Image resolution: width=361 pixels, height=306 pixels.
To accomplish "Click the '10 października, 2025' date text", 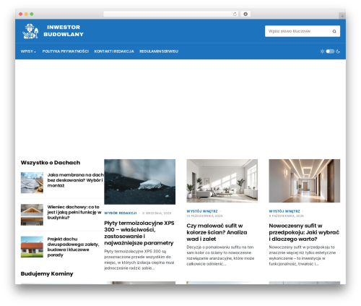I will (x=204, y=216).
